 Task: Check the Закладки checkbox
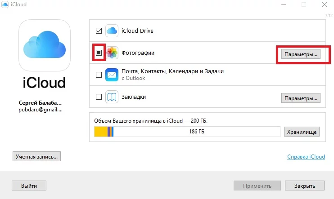click(x=99, y=97)
